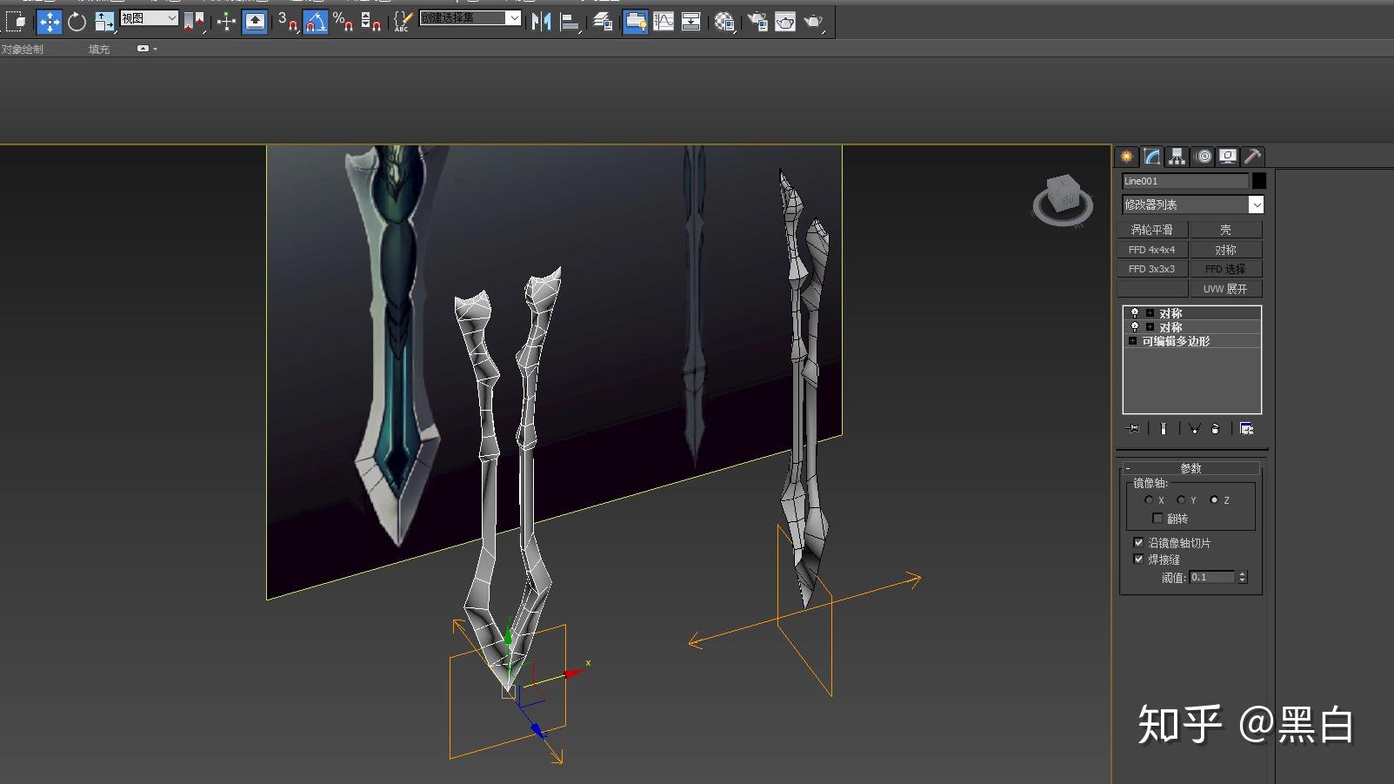Toggle the Weld Seam checkbox
Screen dimensions: 1394x784
pyautogui.click(x=1138, y=560)
